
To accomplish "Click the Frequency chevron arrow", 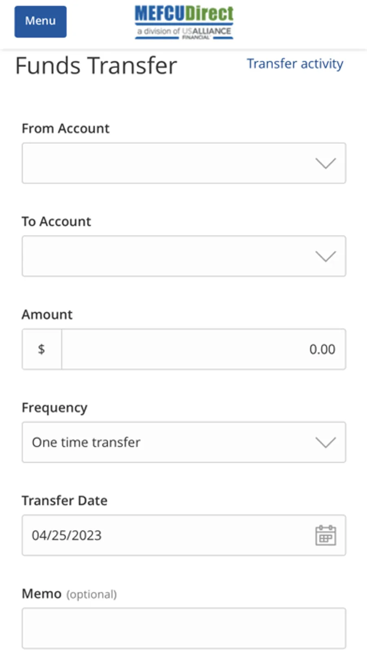I will coord(325,442).
